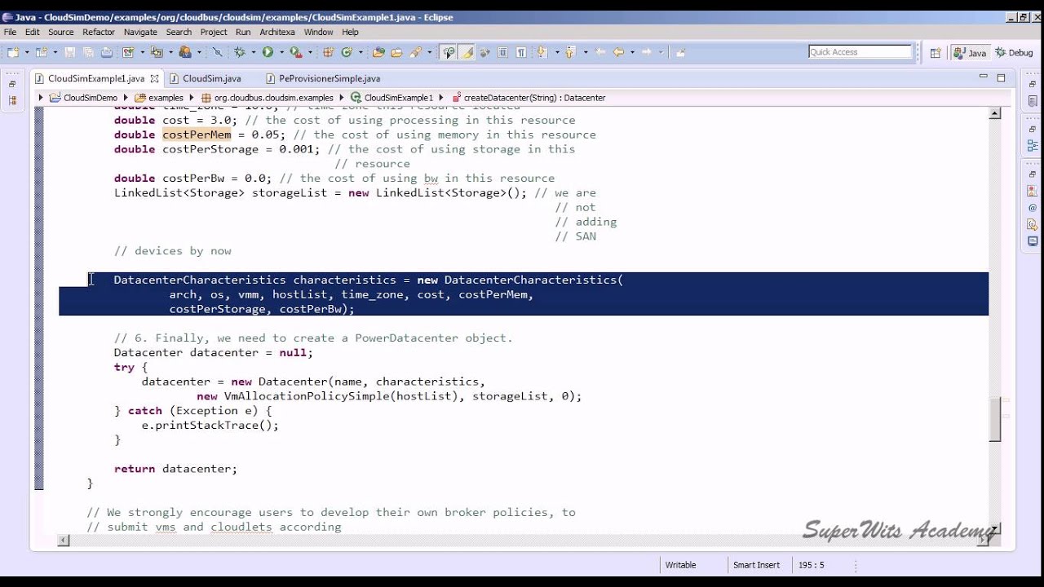Open Package Explorer icon in left sidebar
This screenshot has width=1044, height=587.
point(12,100)
